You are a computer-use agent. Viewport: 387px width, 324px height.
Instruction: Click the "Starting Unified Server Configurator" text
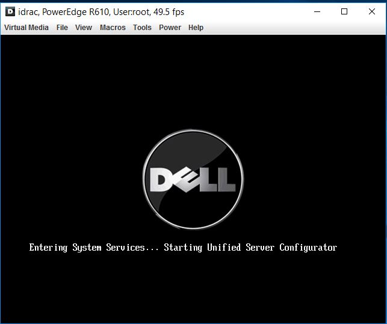(250, 248)
